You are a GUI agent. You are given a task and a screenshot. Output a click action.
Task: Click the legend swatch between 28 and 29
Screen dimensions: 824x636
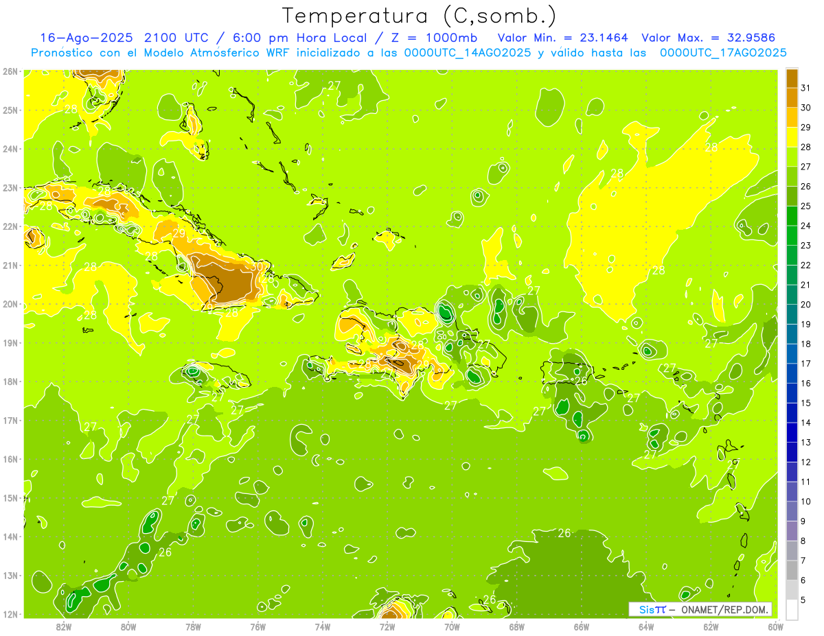coord(792,137)
